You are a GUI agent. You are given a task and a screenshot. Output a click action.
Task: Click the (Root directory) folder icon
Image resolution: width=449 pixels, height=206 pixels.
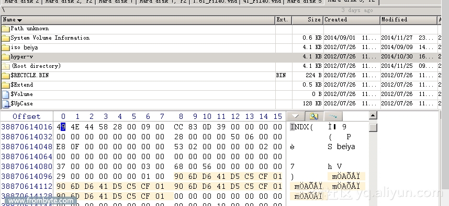click(x=5, y=66)
